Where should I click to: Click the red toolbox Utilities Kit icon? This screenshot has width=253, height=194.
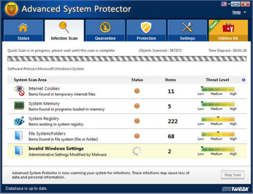pyautogui.click(x=228, y=27)
